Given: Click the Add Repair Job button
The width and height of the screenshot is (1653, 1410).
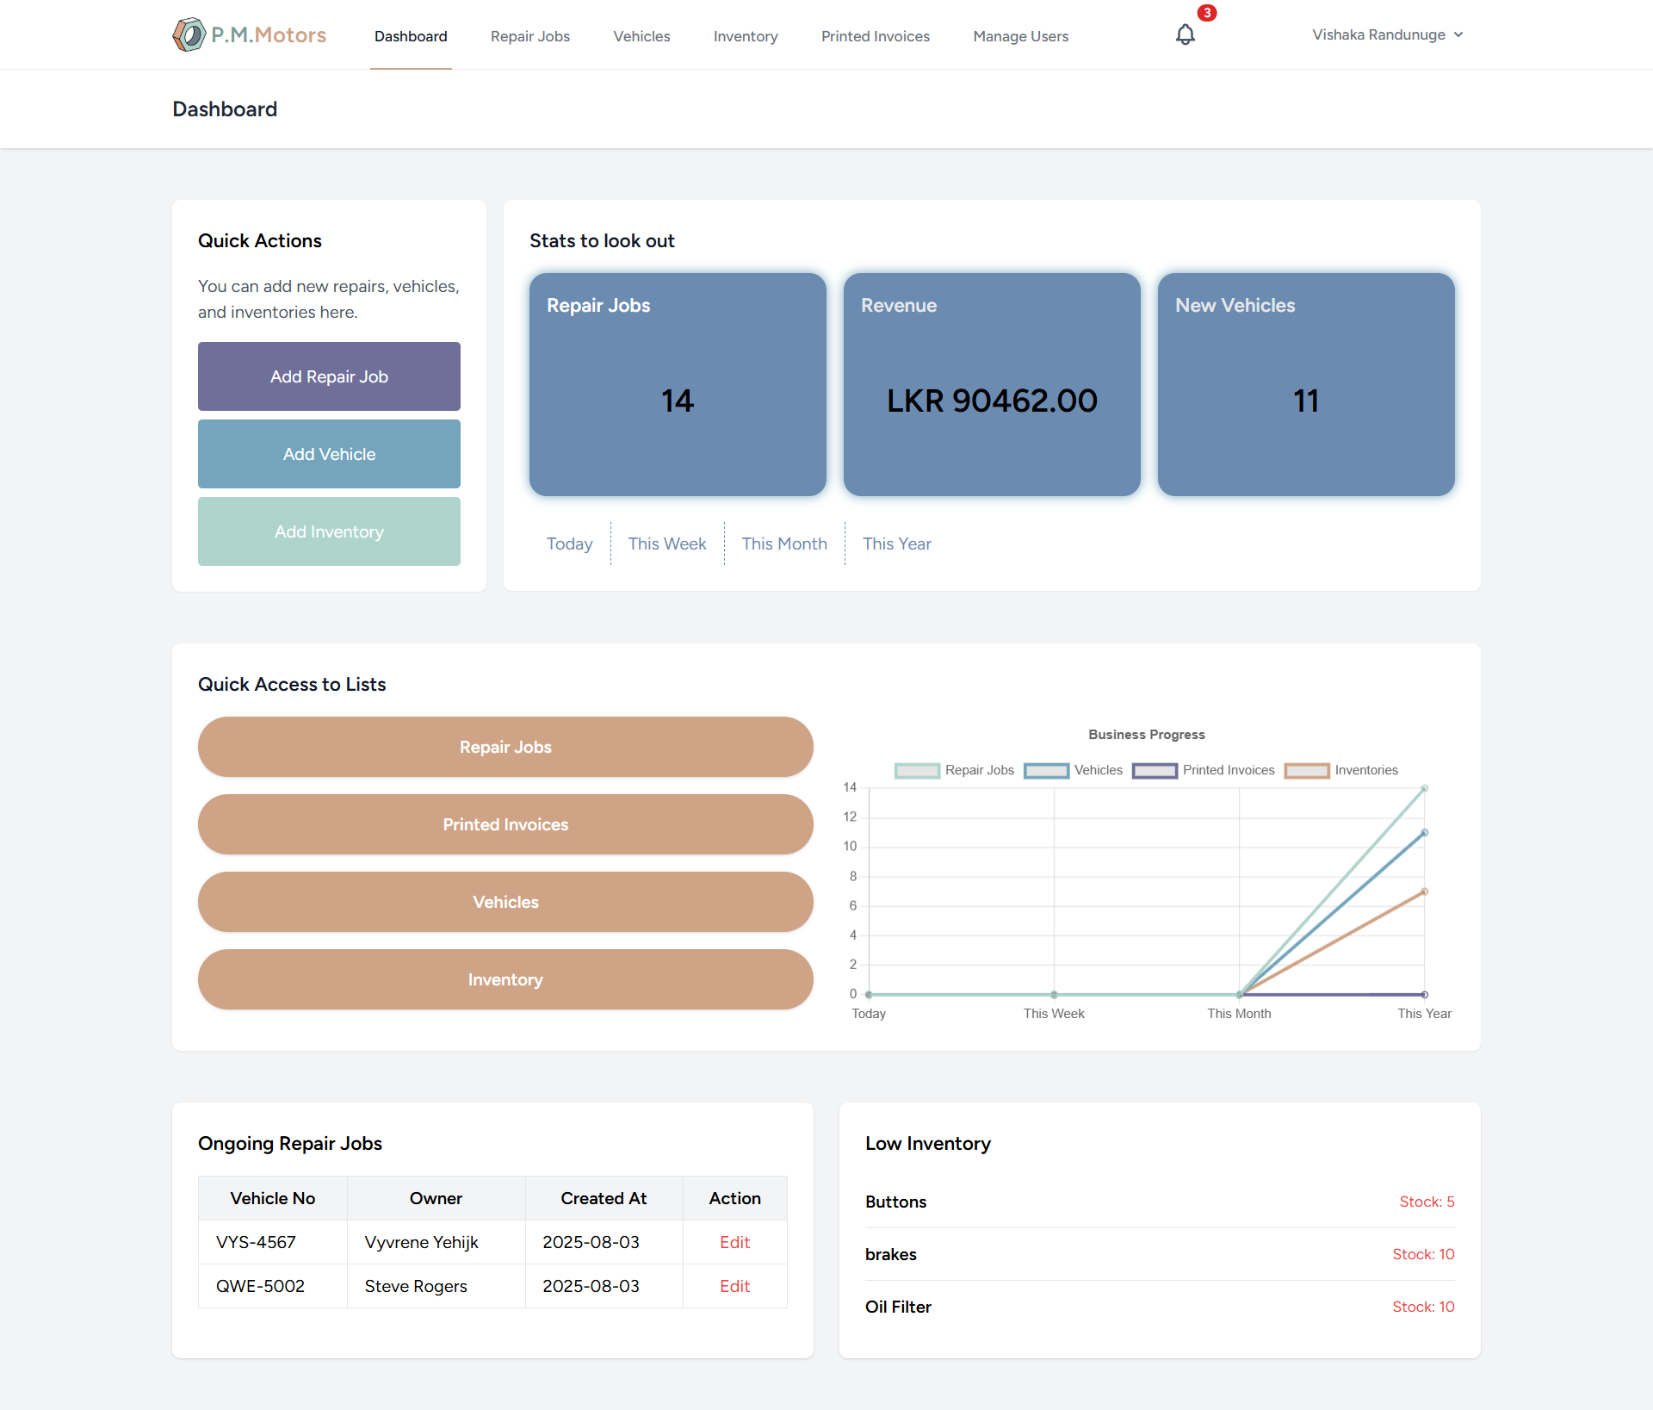Looking at the screenshot, I should (329, 376).
